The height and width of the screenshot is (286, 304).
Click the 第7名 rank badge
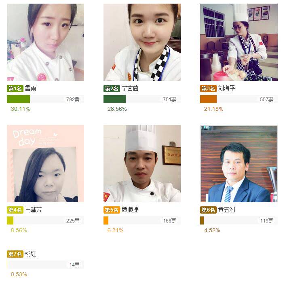15,254
